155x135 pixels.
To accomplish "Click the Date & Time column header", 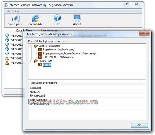I will pyautogui.click(x=24, y=30).
